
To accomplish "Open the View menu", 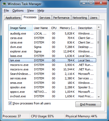I will coord(30,11).
